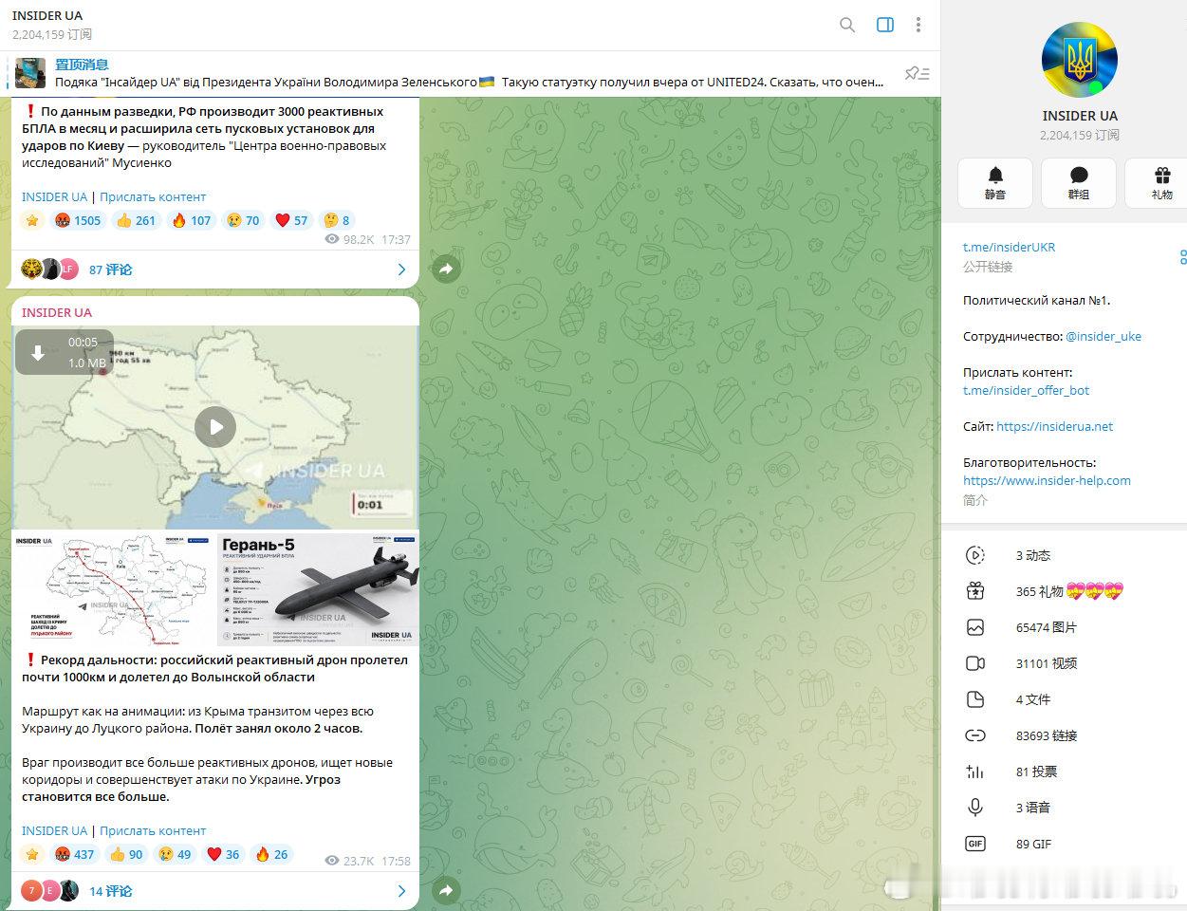Toggle fire reaction with 107 count
This screenshot has height=911, width=1187.
pos(192,220)
